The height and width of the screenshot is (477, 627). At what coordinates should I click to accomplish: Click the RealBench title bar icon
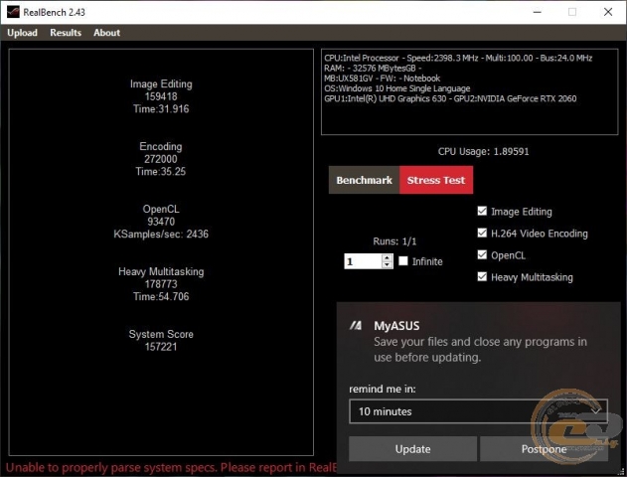click(13, 12)
